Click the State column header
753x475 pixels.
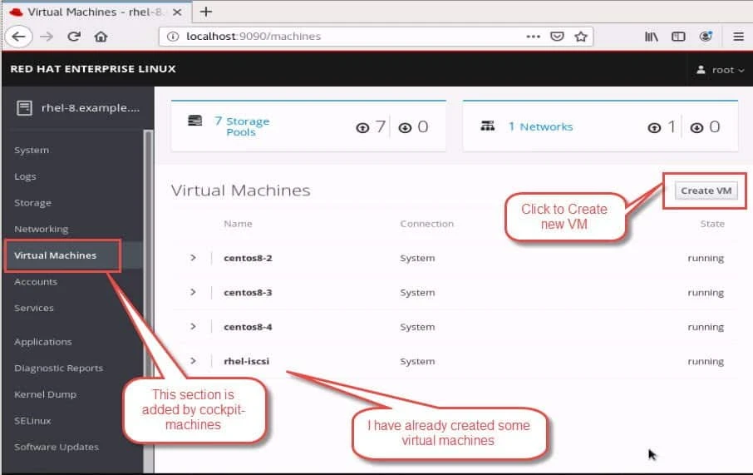tap(712, 224)
